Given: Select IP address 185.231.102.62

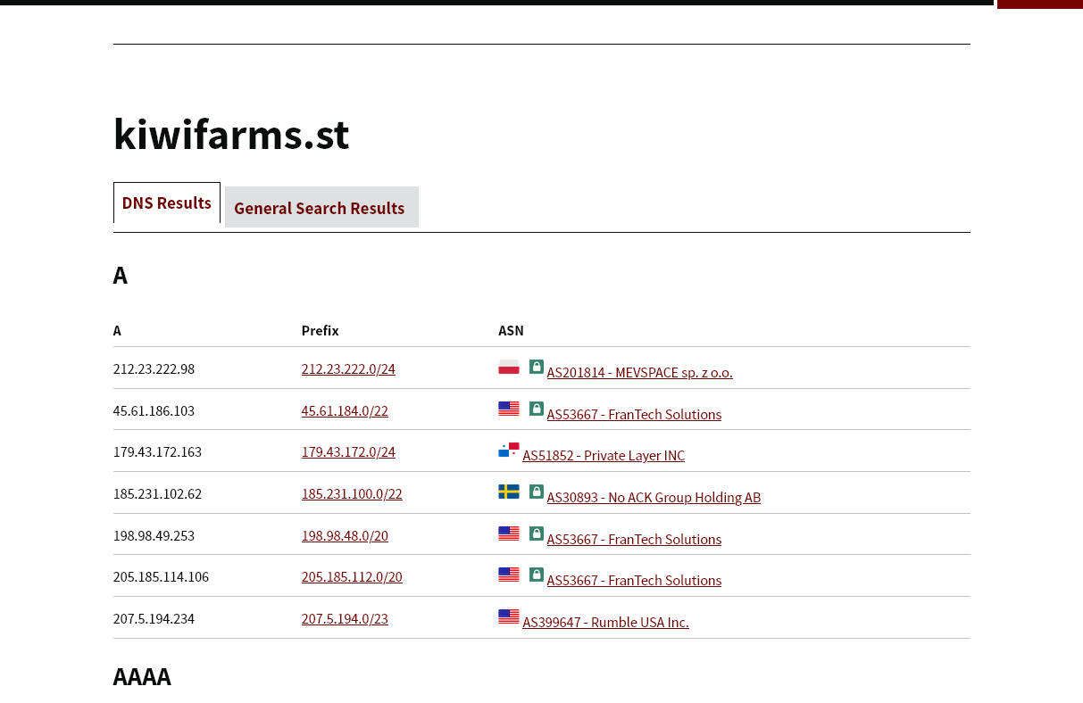Looking at the screenshot, I should point(157,493).
